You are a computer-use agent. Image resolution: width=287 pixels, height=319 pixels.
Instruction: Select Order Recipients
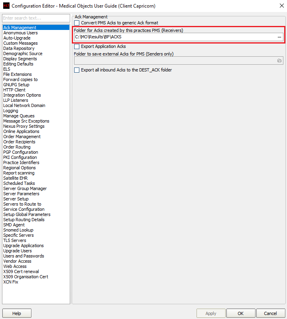tap(19, 142)
